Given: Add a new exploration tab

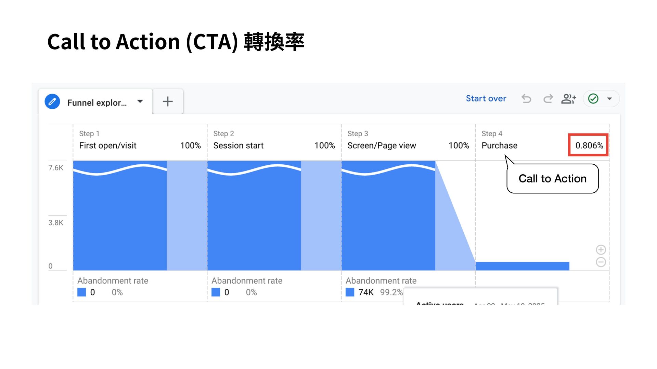Looking at the screenshot, I should tap(168, 101).
